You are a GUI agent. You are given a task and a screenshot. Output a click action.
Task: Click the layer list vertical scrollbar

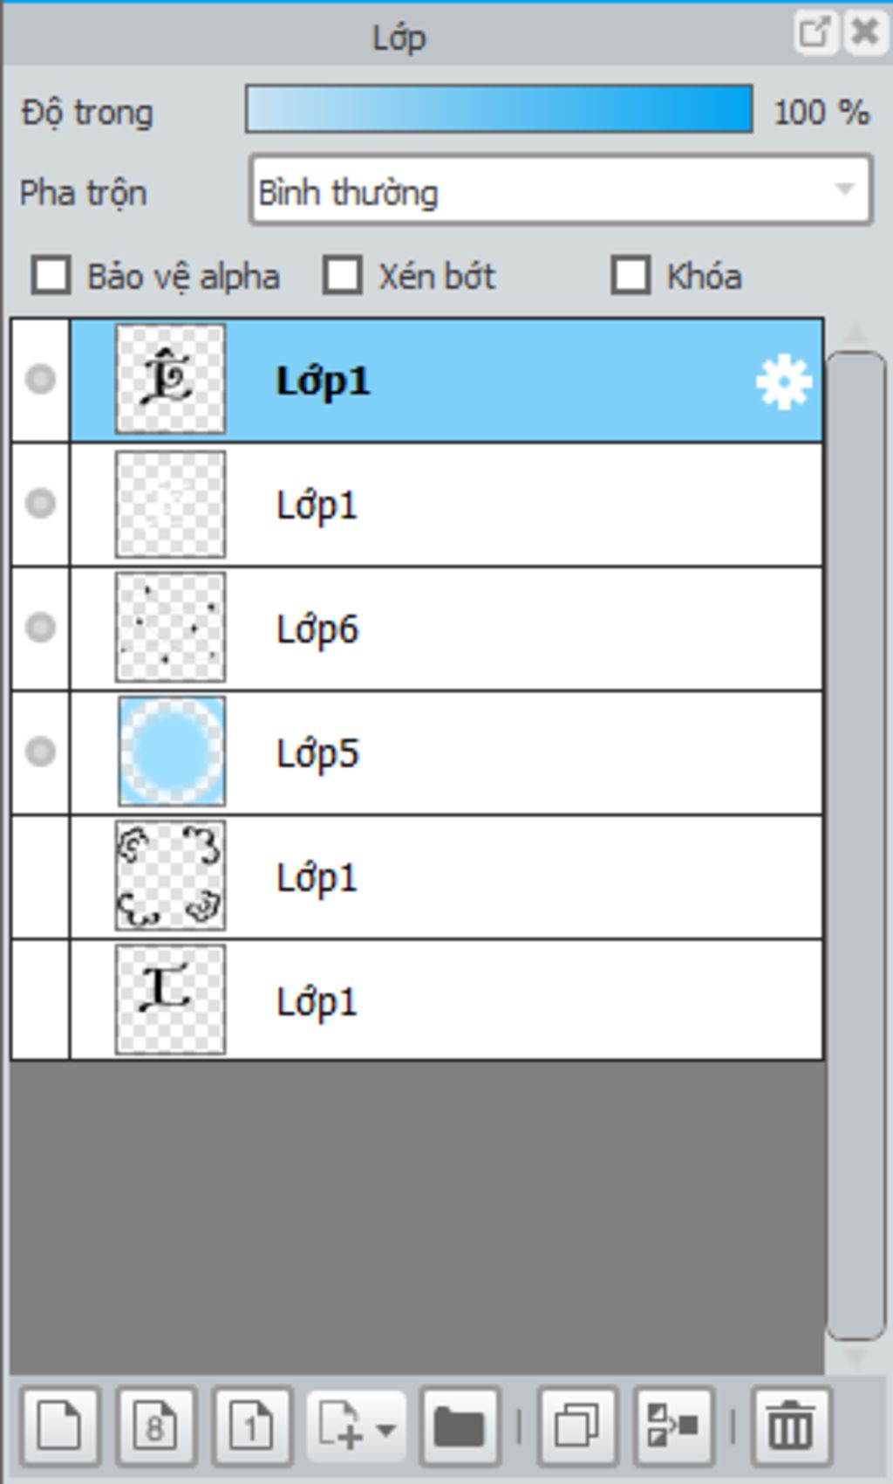tap(856, 845)
